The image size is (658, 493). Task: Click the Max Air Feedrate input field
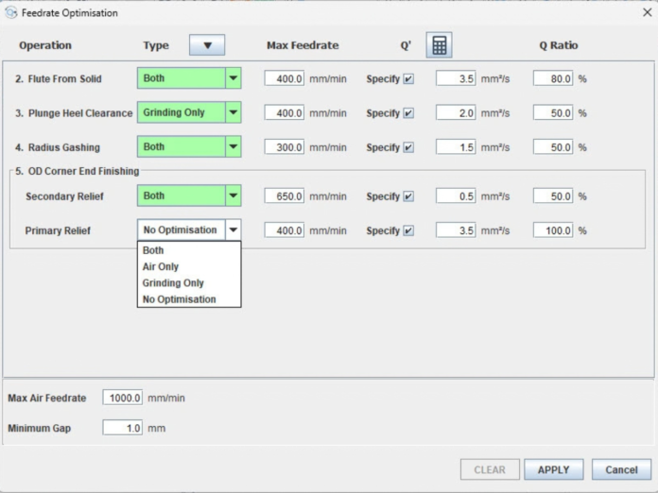coord(123,398)
